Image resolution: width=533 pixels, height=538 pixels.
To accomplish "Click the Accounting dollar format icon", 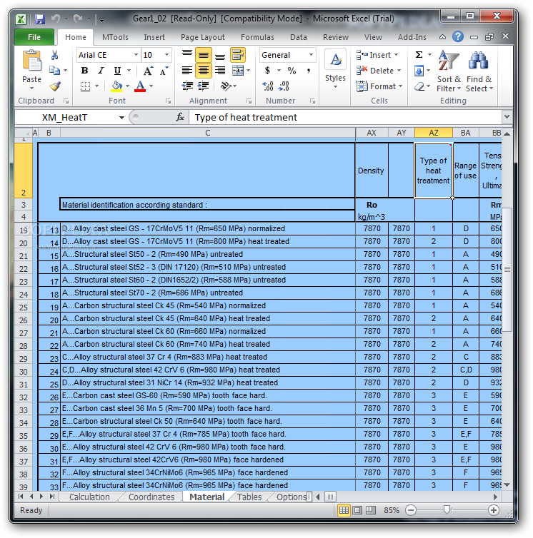I will click(267, 71).
